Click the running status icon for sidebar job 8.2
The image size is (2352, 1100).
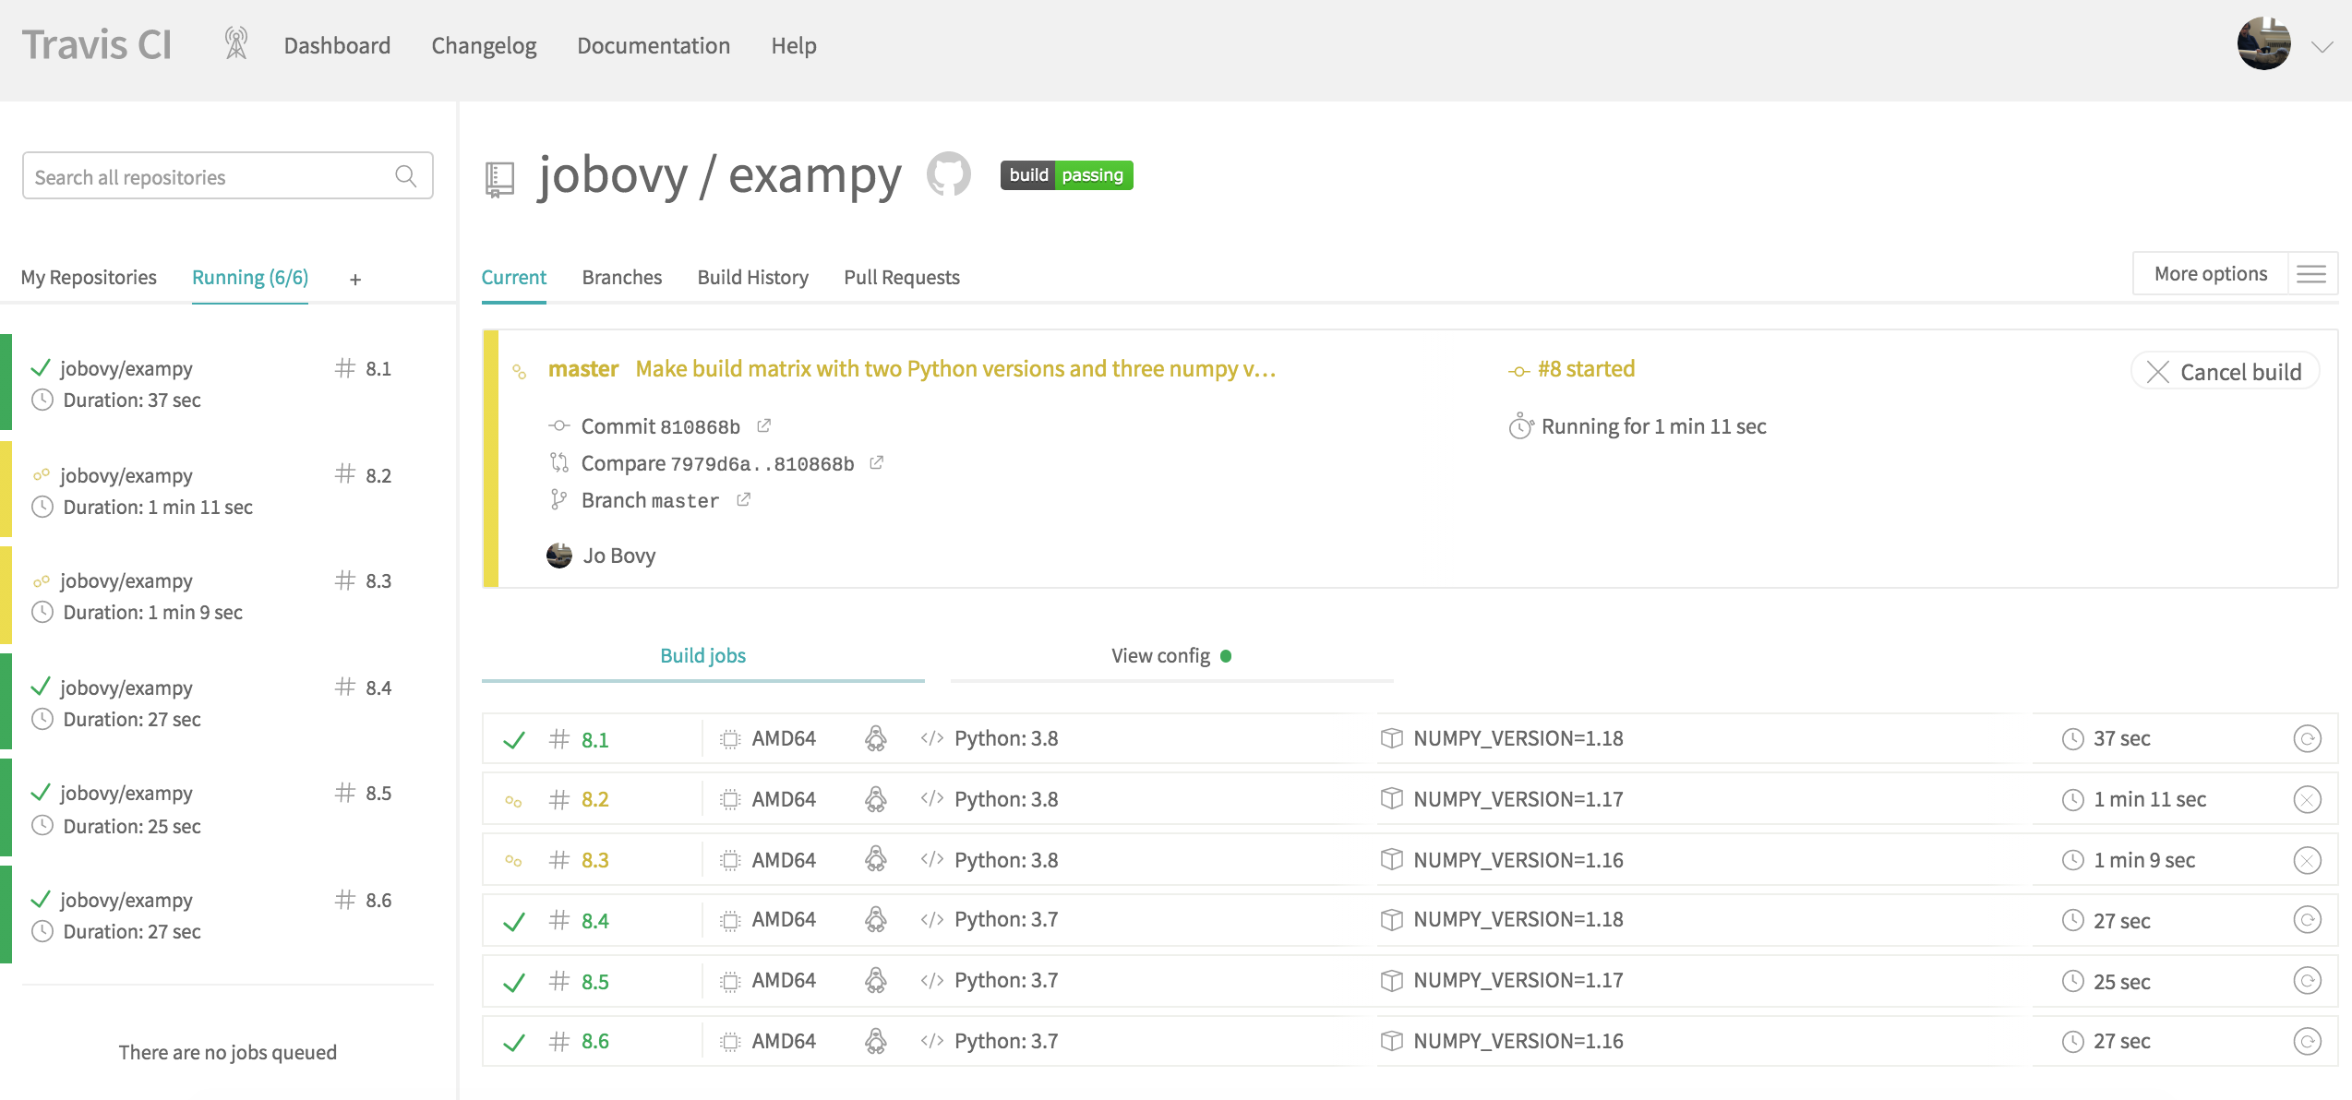pyautogui.click(x=41, y=475)
